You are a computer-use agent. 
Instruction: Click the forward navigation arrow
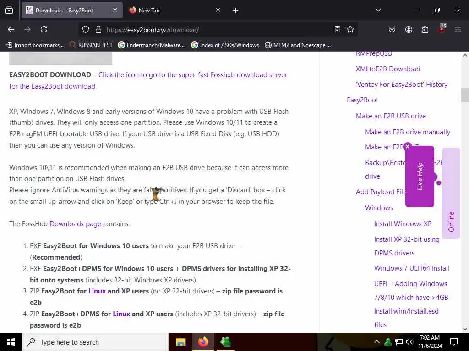pos(27,29)
